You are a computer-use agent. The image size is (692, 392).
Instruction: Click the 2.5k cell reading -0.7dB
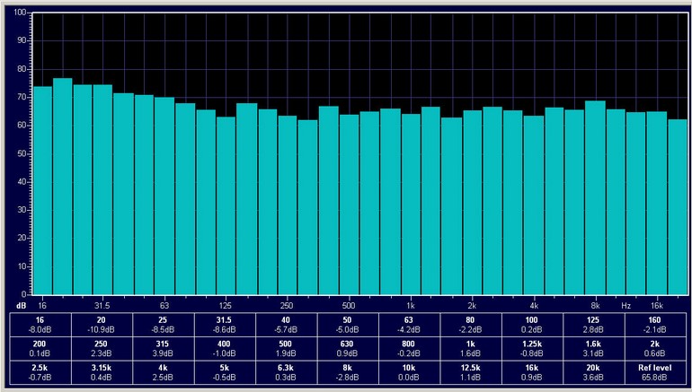[40, 372]
